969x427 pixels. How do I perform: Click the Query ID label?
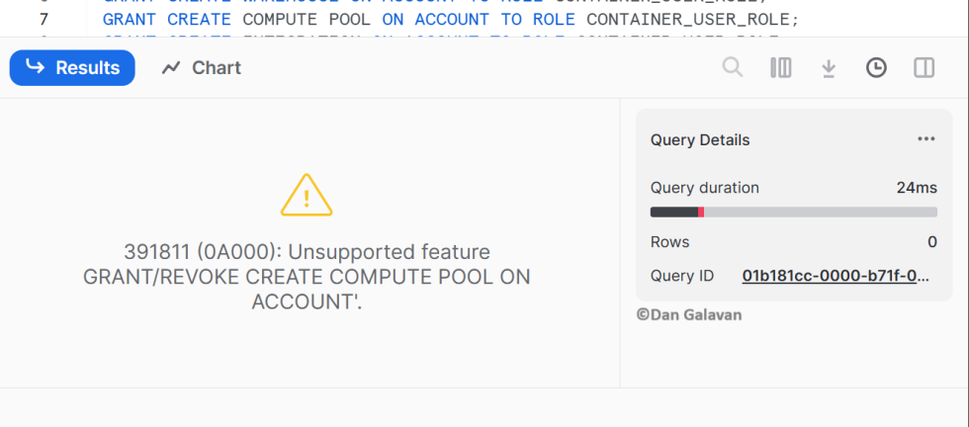[x=681, y=276]
